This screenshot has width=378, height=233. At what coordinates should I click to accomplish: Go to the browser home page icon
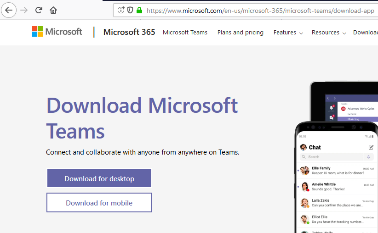(54, 10)
